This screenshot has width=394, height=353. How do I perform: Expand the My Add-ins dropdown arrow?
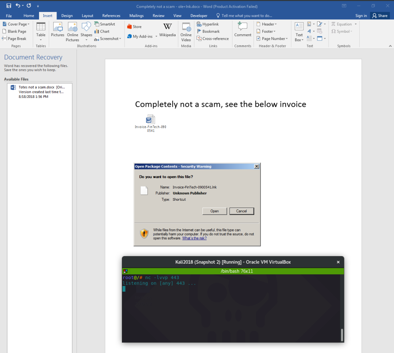(156, 37)
